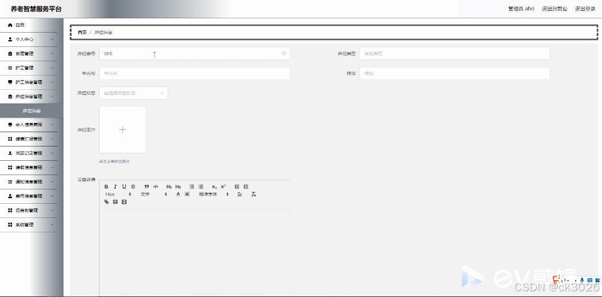Image resolution: width=602 pixels, height=297 pixels.
Task: Open the 费用信息管理 sidebar menu
Action: tap(29, 196)
